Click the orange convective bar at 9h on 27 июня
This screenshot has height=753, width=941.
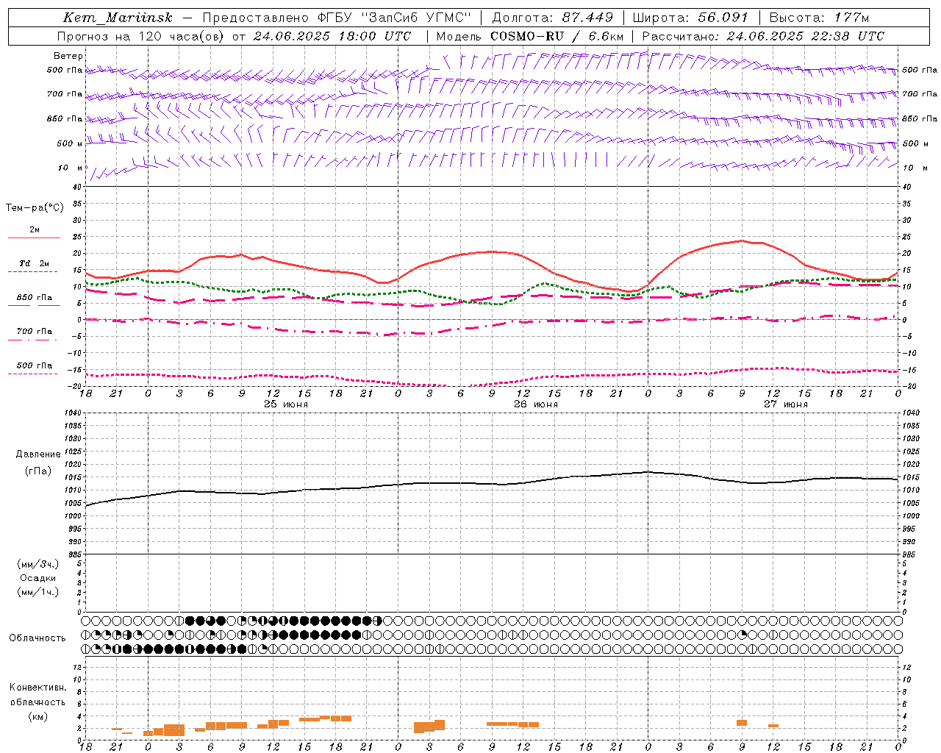point(742,723)
